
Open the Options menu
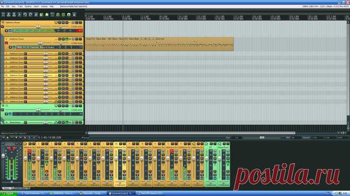coord(28,6)
